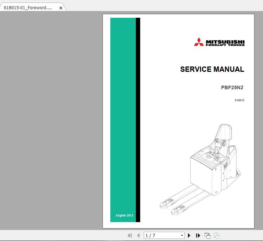Go to the first page
Image resolution: width=263 pixels, height=241 pixels.
[130, 235]
